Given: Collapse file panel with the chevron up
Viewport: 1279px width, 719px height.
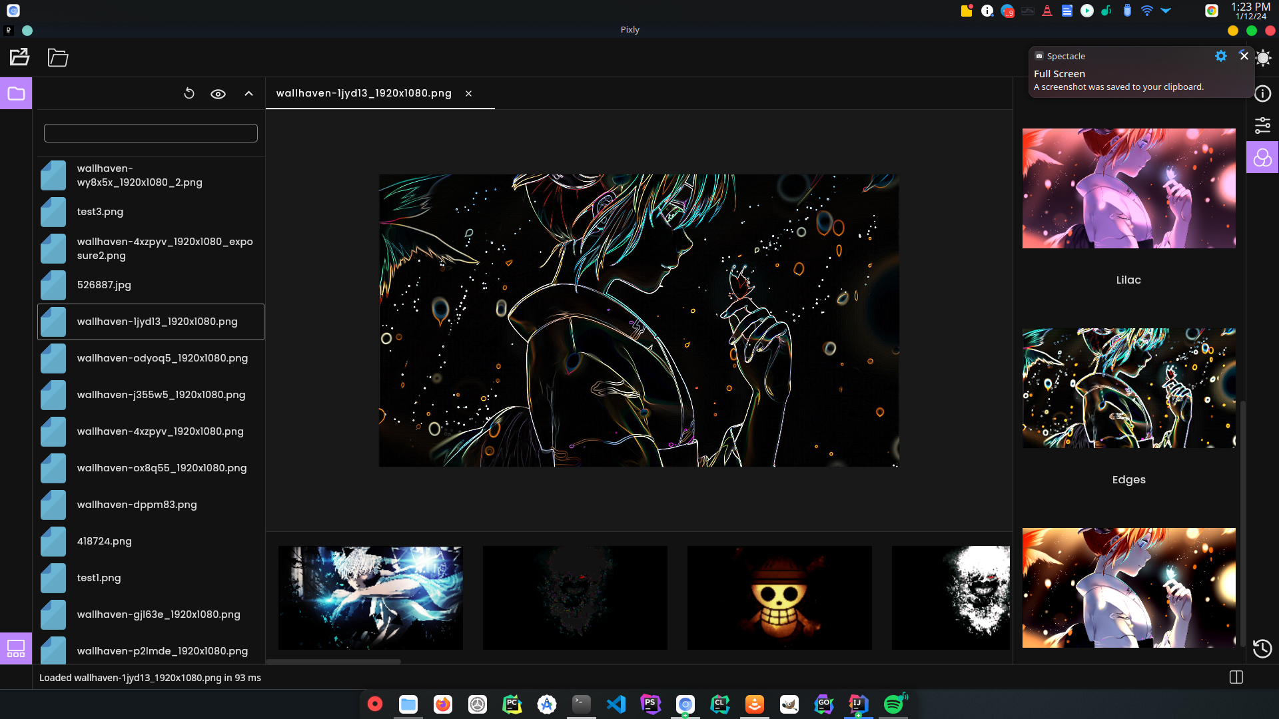Looking at the screenshot, I should [x=248, y=94].
